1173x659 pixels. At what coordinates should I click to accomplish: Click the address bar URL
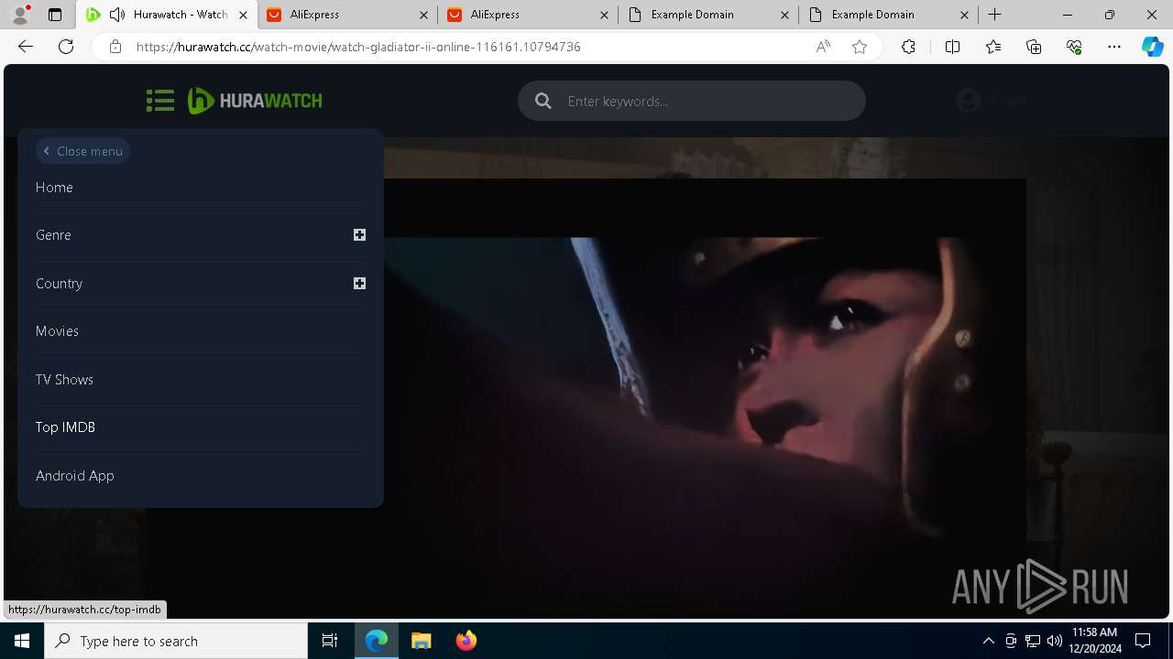click(x=358, y=47)
